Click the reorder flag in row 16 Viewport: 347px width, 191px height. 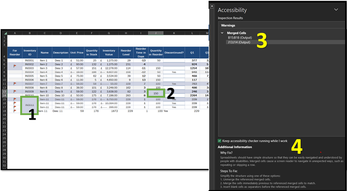pos(15,103)
